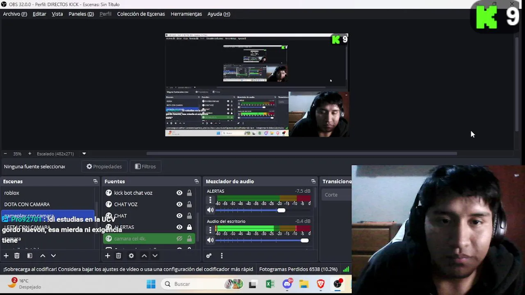
Task: Open scene filters icon in Escenas toolbar
Action: coord(30,256)
